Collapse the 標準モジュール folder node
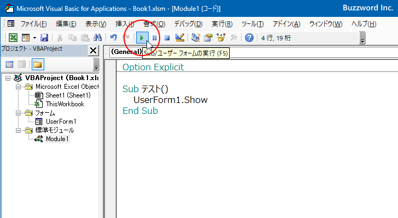The image size is (398, 218). (18, 130)
